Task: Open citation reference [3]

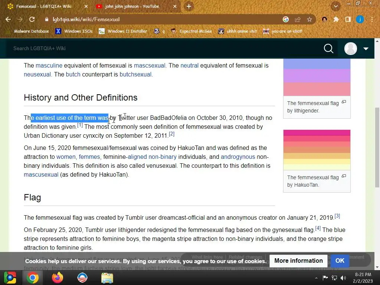Action: [x=337, y=216]
